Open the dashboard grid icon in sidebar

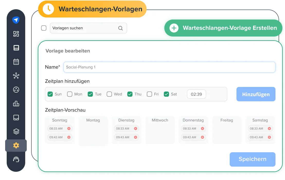16,34
